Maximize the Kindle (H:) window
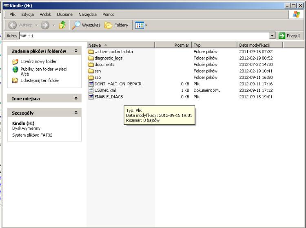306x228 pixels. pyautogui.click(x=293, y=6)
